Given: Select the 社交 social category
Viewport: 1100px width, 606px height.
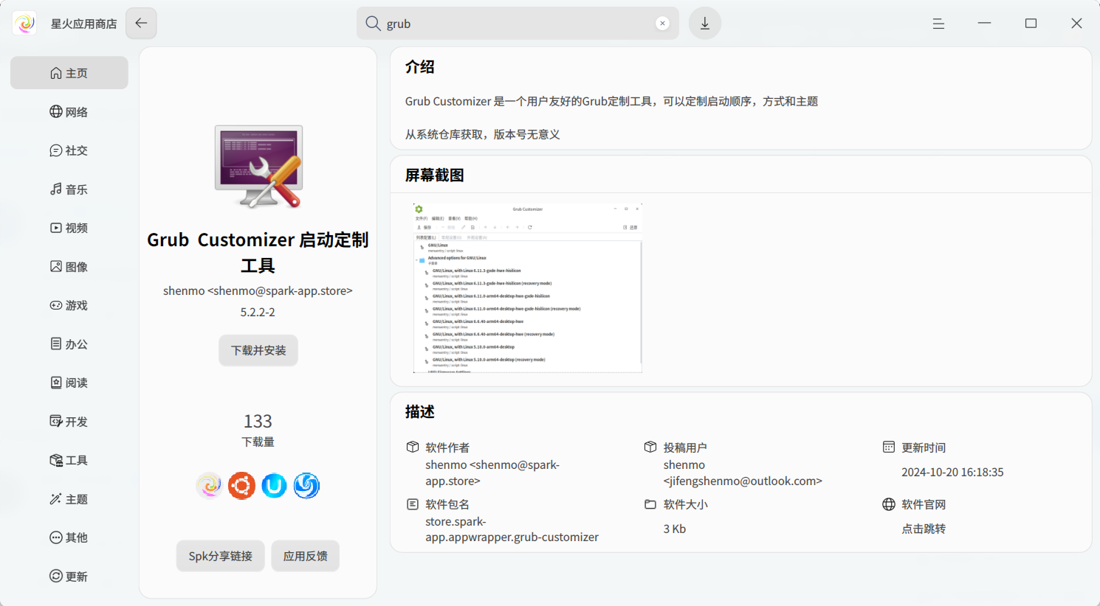Looking at the screenshot, I should point(69,150).
